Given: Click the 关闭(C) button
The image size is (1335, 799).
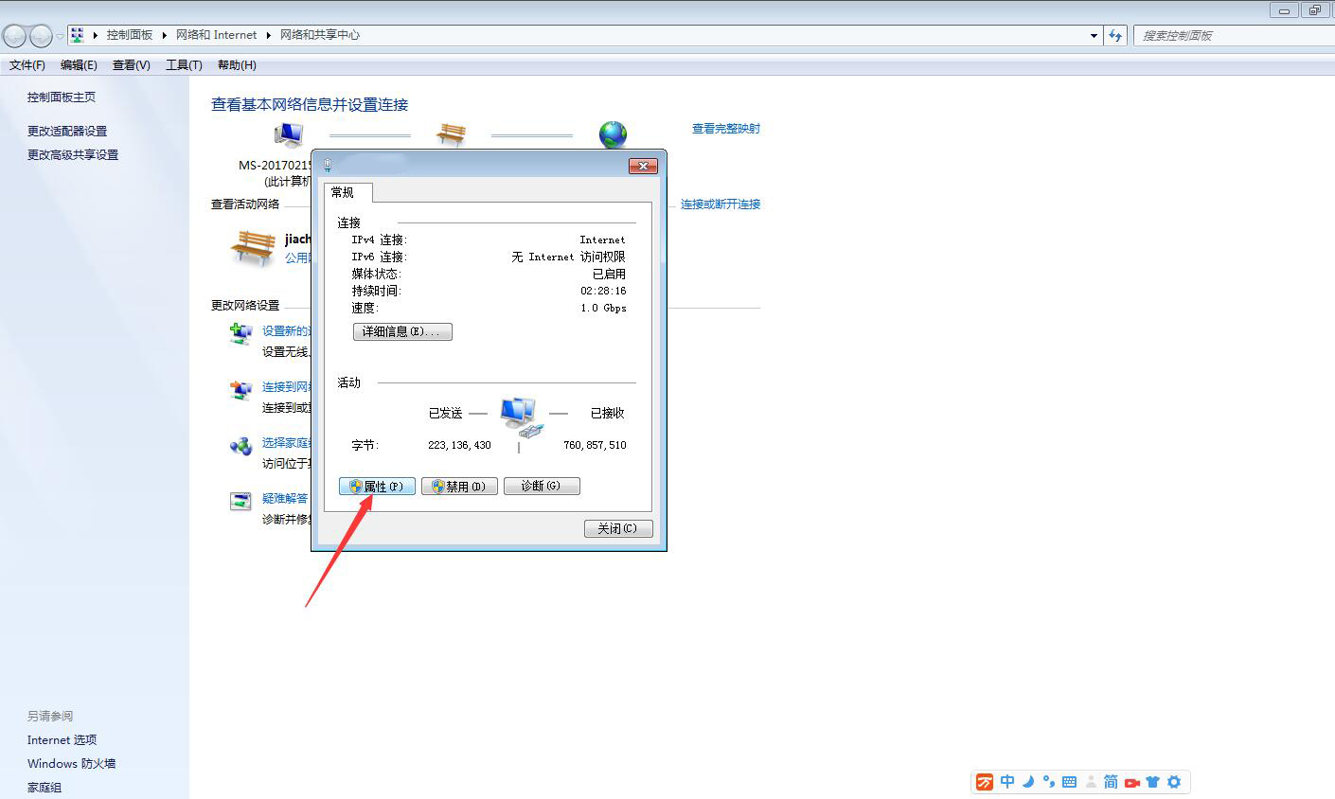Looking at the screenshot, I should (618, 528).
